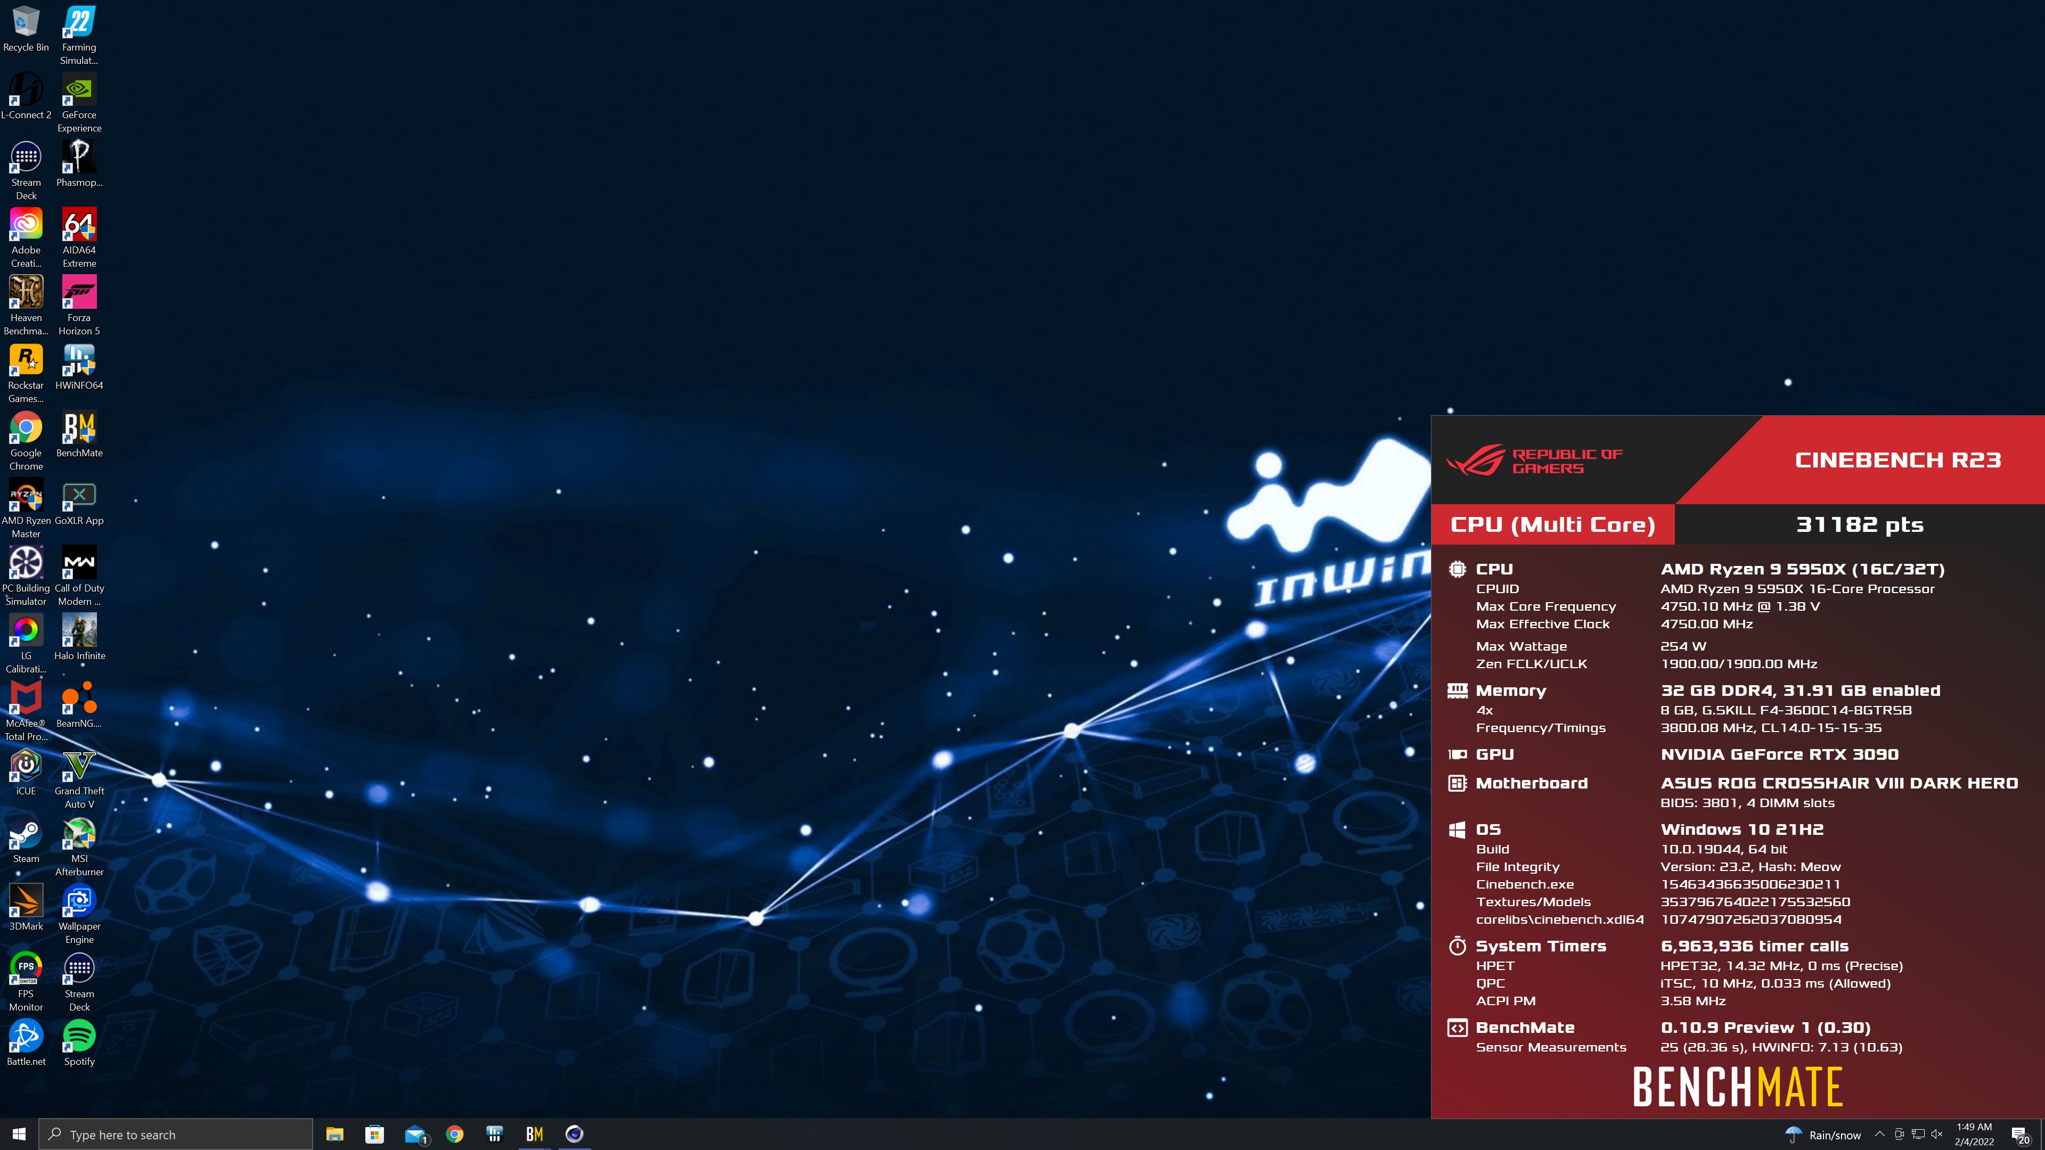Open HWiNFO taskbar icon
The height and width of the screenshot is (1150, 2045).
[495, 1134]
